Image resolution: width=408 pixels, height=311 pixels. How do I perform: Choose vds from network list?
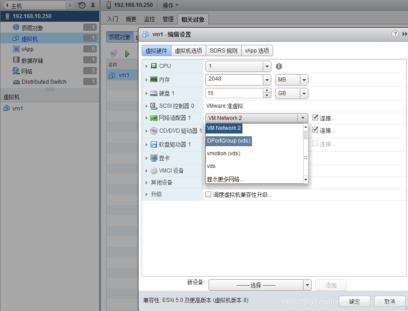tap(211, 166)
